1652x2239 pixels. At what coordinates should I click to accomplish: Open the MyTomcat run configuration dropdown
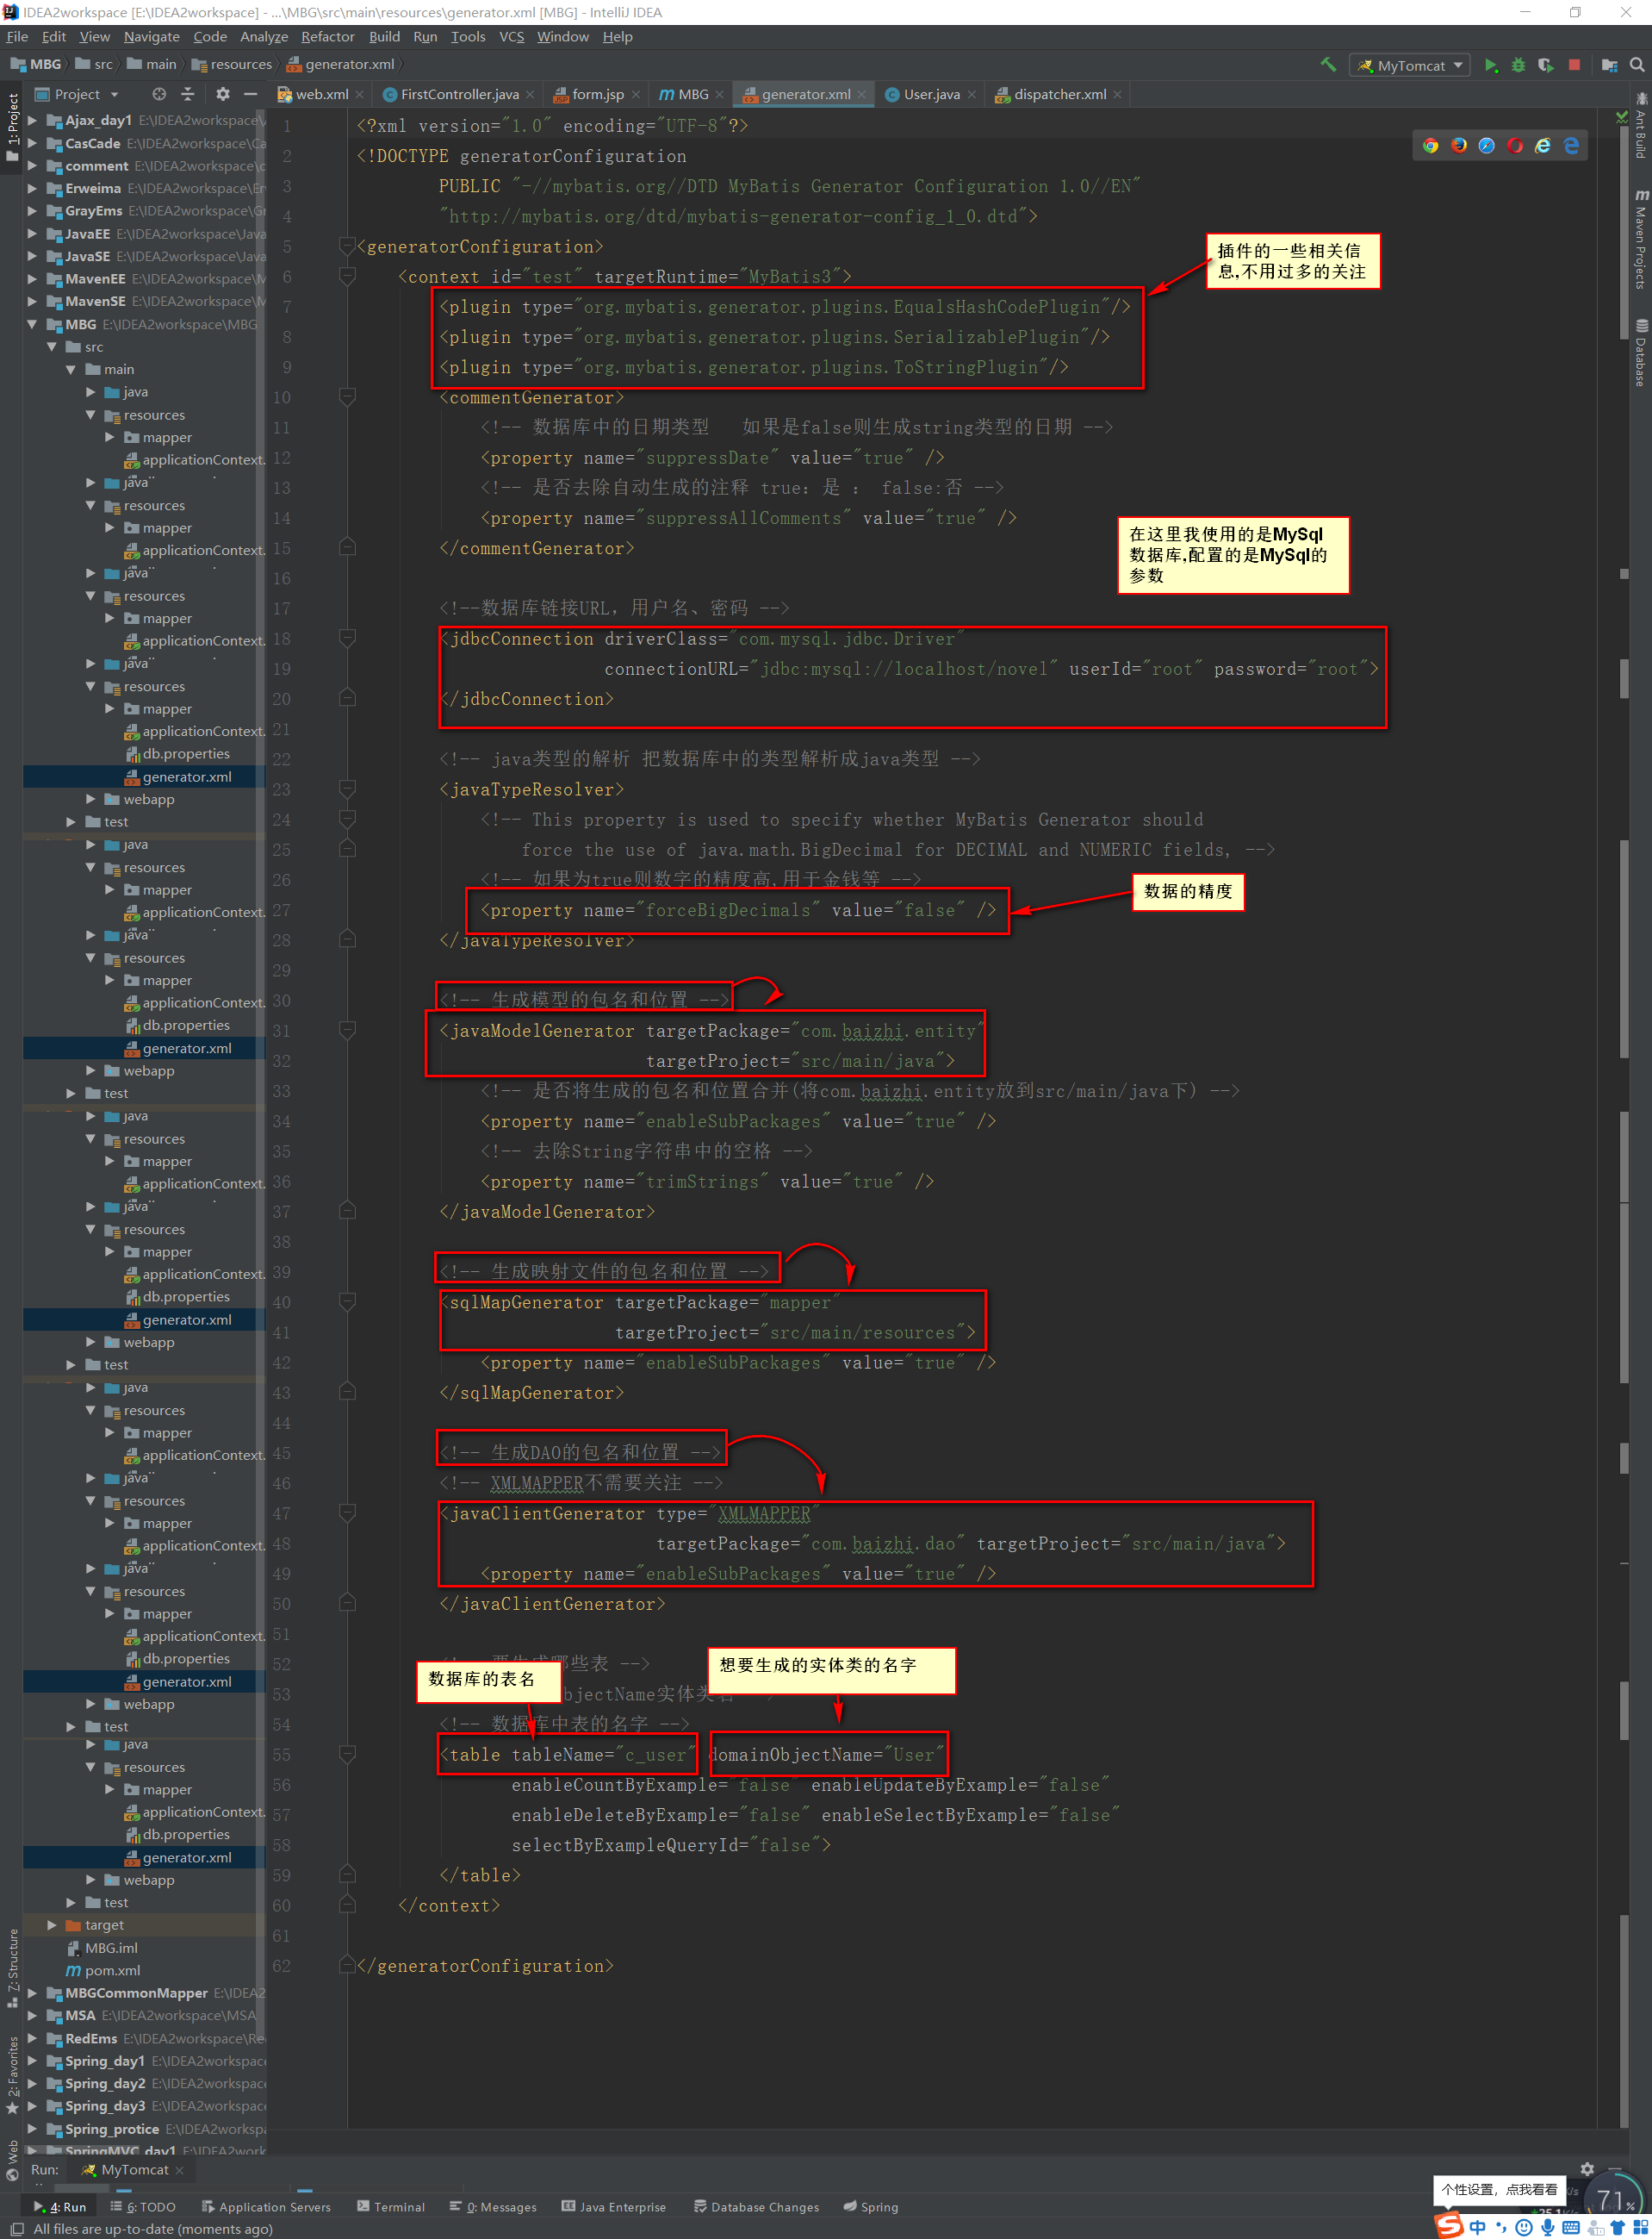(x=1410, y=65)
